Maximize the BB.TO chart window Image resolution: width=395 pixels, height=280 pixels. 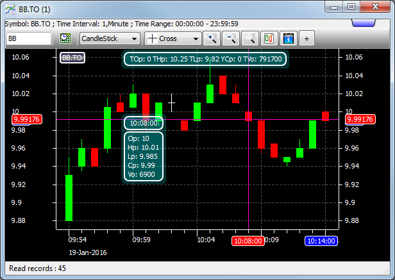click(351, 8)
